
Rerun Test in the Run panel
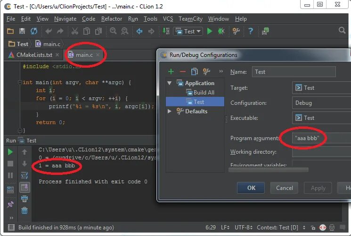click(10, 152)
